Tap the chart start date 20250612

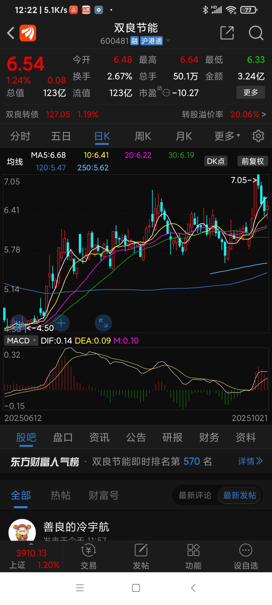[x=23, y=418]
